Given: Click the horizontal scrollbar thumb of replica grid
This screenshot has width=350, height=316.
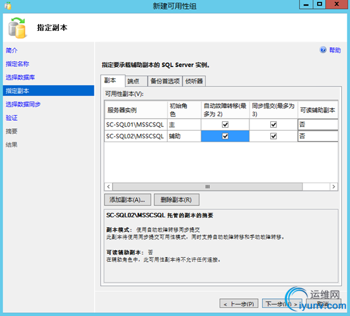Looking at the screenshot, I should pyautogui.click(x=208, y=186).
